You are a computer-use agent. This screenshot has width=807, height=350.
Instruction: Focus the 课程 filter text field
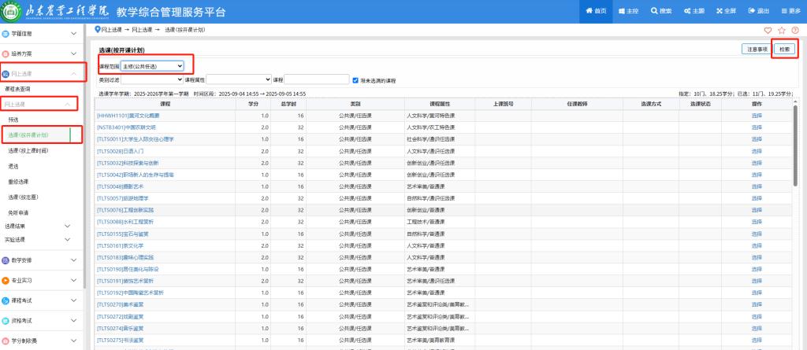[317, 79]
